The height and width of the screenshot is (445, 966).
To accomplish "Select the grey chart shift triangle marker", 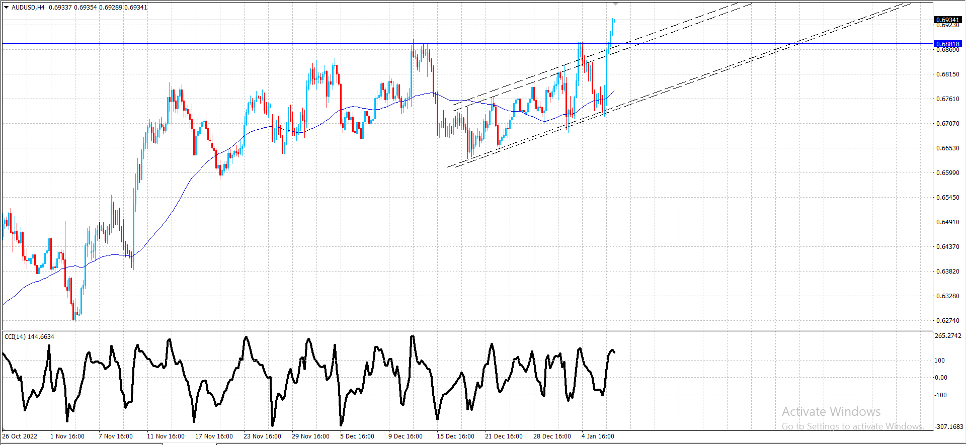I will [x=615, y=4].
